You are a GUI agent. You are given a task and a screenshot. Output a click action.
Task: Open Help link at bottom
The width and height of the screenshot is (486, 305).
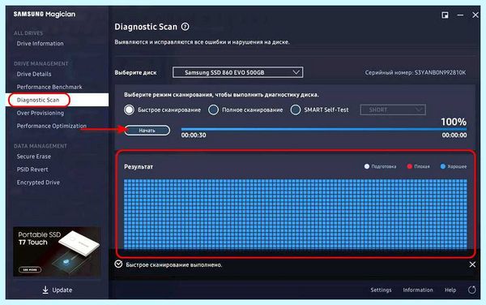(450, 290)
